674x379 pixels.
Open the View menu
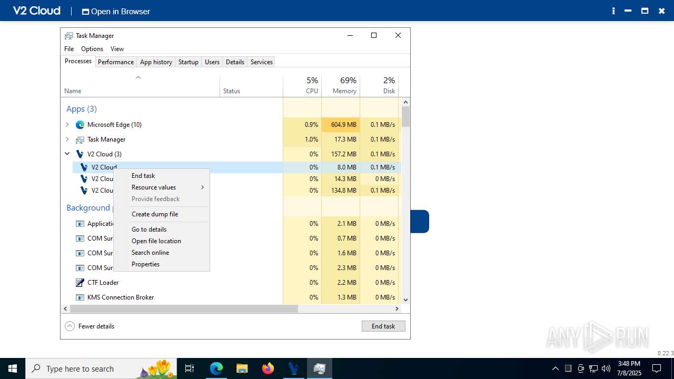[x=117, y=49]
